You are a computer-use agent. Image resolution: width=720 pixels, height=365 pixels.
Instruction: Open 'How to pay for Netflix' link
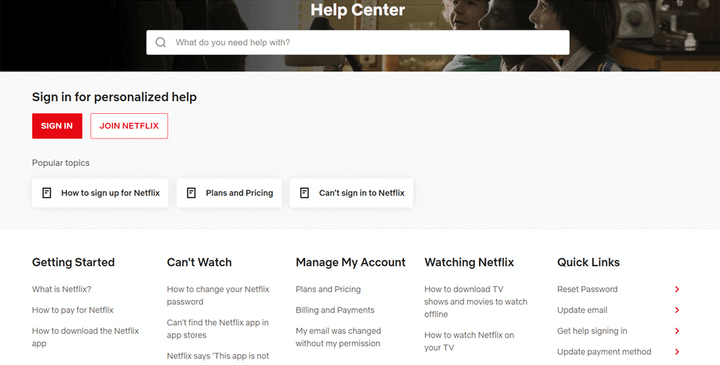72,310
